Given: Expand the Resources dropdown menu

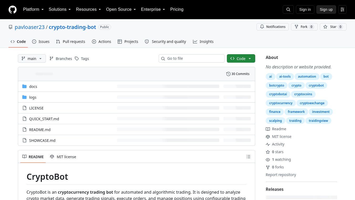Looking at the screenshot, I should point(88,9).
